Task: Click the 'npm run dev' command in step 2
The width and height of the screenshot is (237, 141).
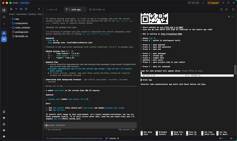Action: (58, 110)
